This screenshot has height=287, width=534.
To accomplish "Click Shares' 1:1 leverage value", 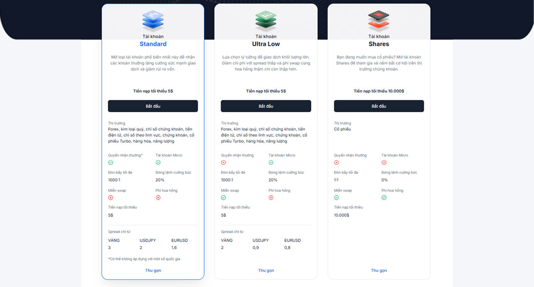I will [x=336, y=180].
